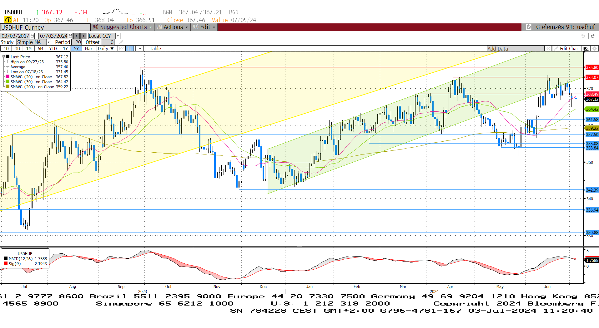Click the study edit pencil icon

[x=121, y=42]
